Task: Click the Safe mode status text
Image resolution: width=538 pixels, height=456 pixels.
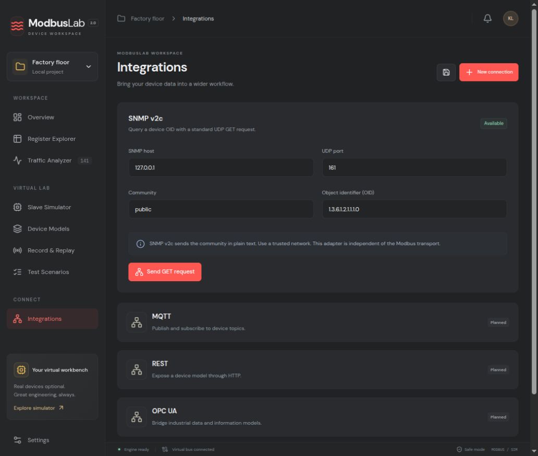Action: (x=474, y=449)
